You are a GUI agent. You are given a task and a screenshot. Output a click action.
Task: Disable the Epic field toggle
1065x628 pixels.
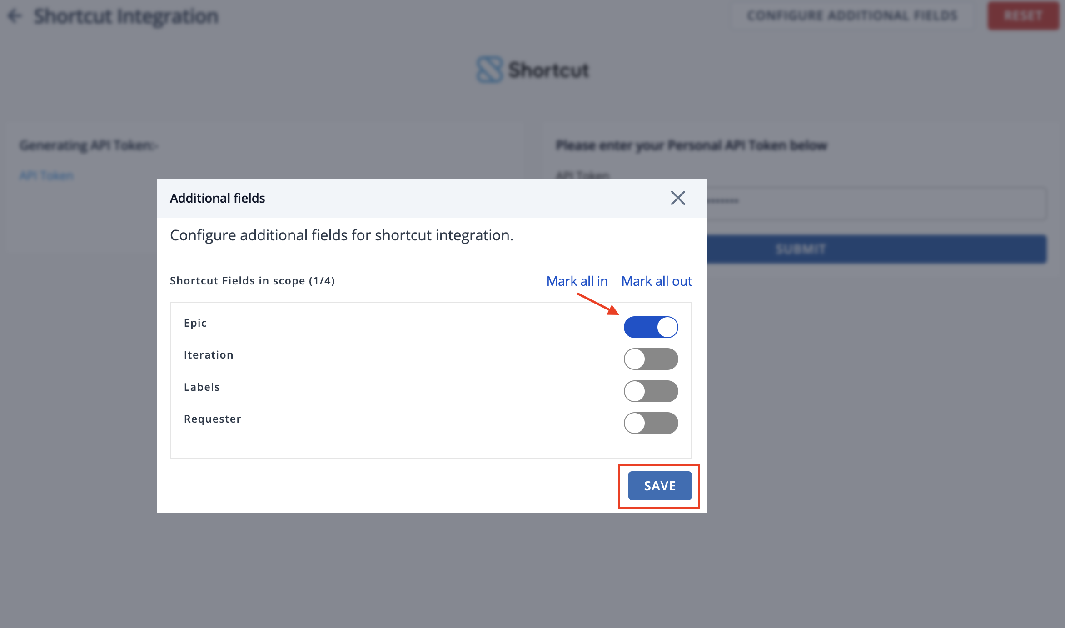tap(651, 327)
